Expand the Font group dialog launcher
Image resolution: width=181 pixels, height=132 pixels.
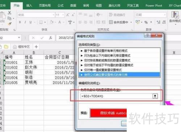[75, 30]
